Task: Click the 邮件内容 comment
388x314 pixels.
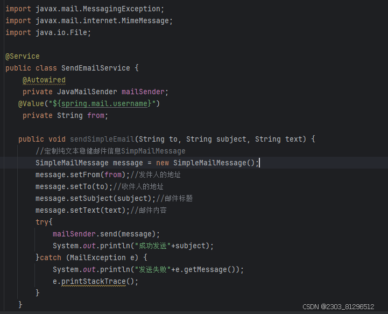Action: click(149, 211)
